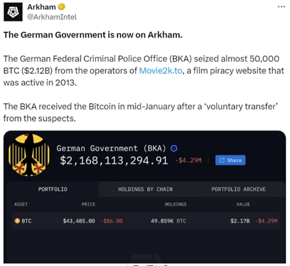Open the Movie2k.to link
The image size is (290, 266).
click(161, 71)
